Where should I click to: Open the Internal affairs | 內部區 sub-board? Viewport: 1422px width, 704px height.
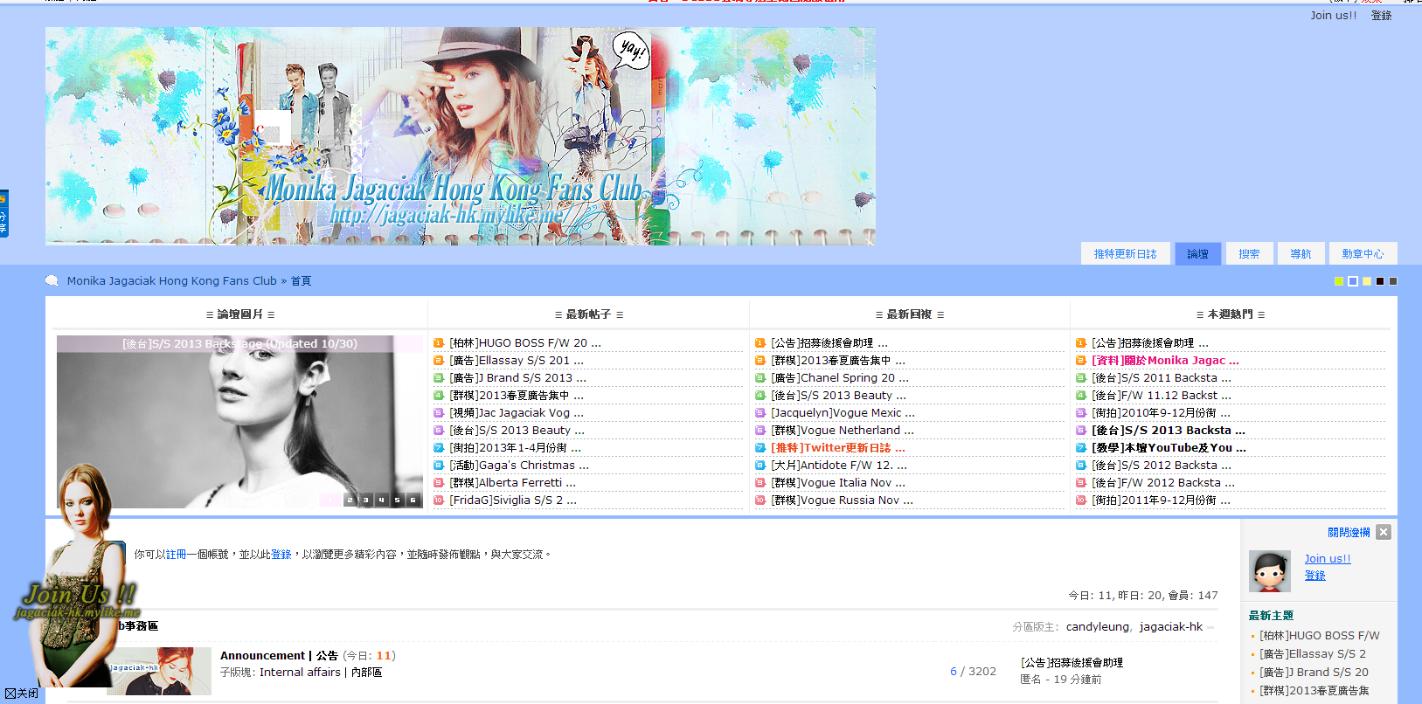[x=321, y=673]
